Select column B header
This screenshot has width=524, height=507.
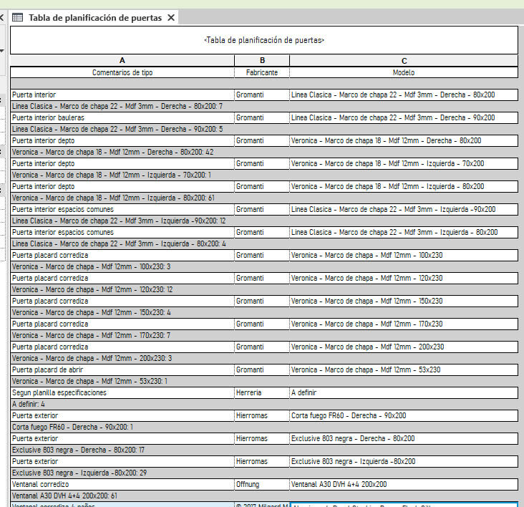click(262, 61)
